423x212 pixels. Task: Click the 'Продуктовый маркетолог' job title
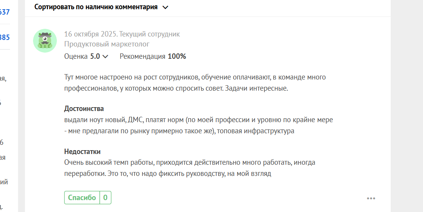coord(107,44)
